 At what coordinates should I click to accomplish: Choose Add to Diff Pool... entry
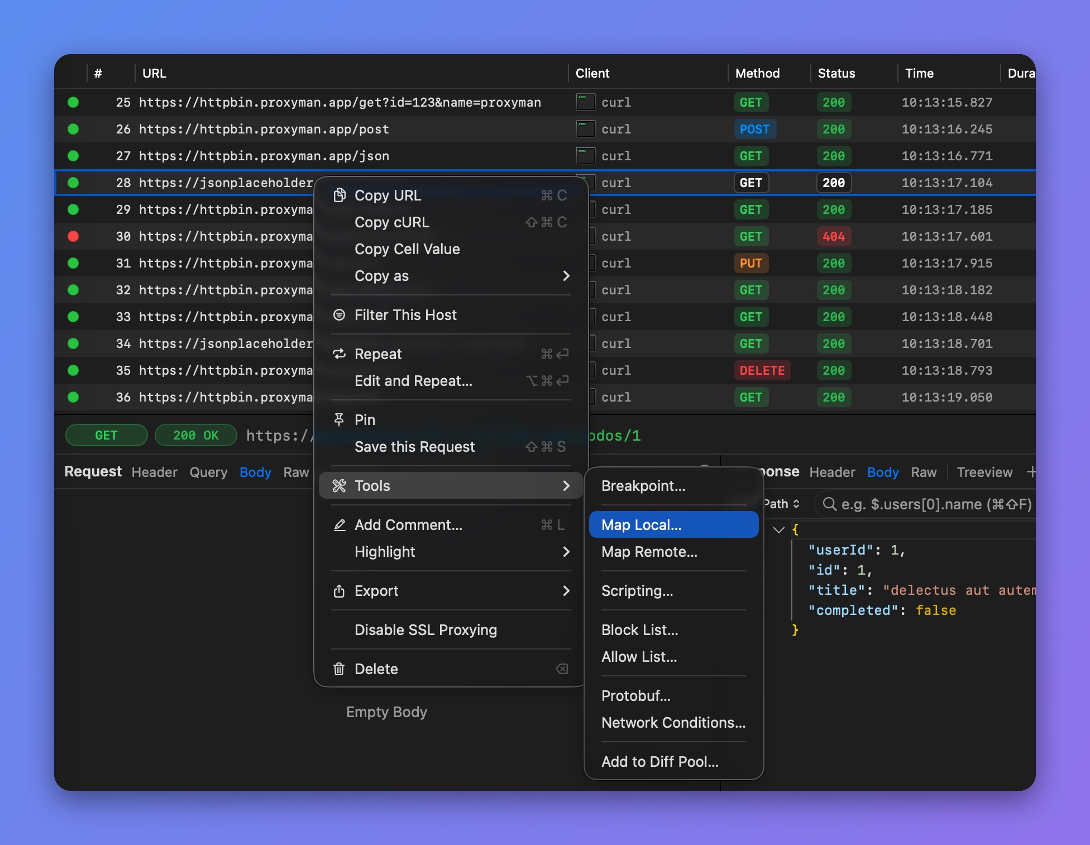pos(673,762)
